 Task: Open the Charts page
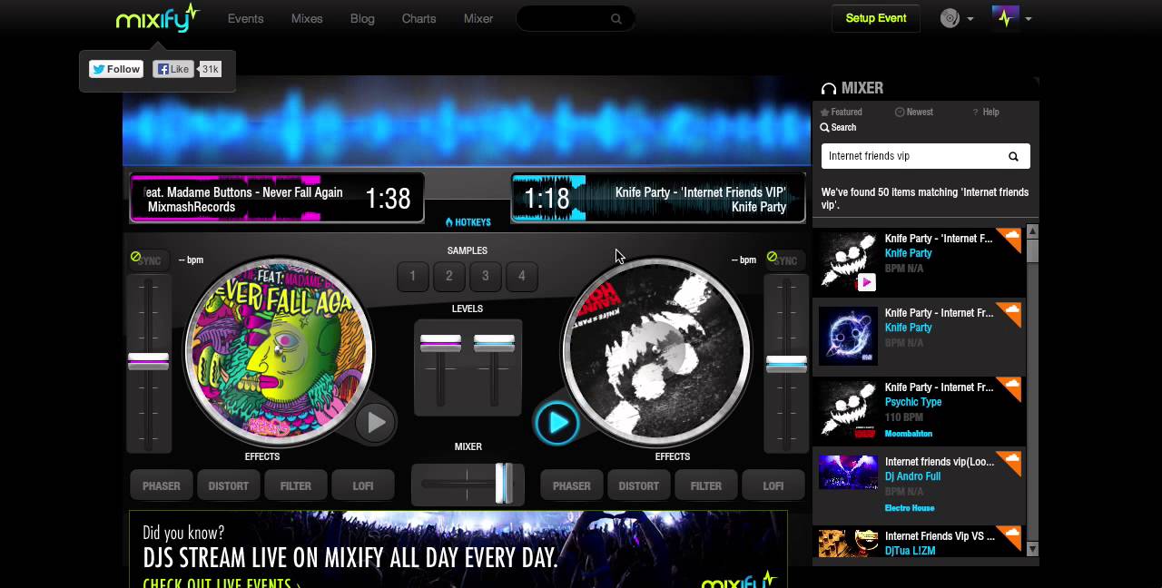click(x=419, y=18)
